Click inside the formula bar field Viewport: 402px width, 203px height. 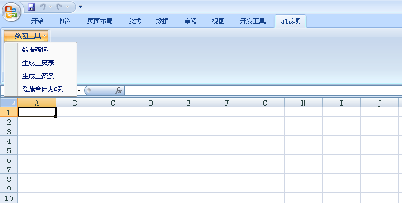click(263, 90)
